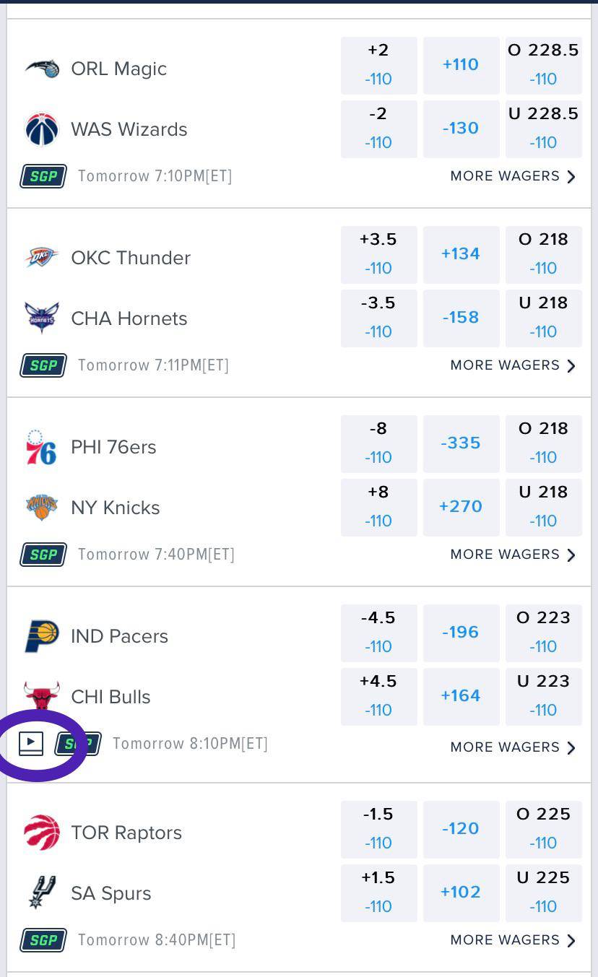Open the OKC Thunder team name
598x977 pixels.
[x=131, y=258]
